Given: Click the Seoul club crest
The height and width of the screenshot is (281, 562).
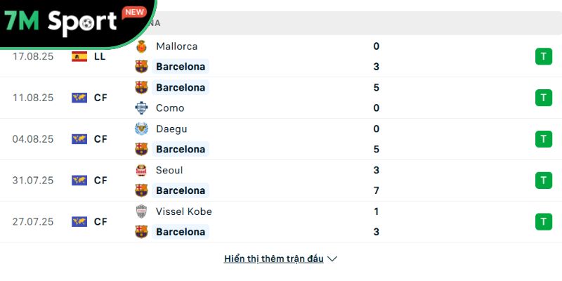Looking at the screenshot, I should [x=141, y=170].
